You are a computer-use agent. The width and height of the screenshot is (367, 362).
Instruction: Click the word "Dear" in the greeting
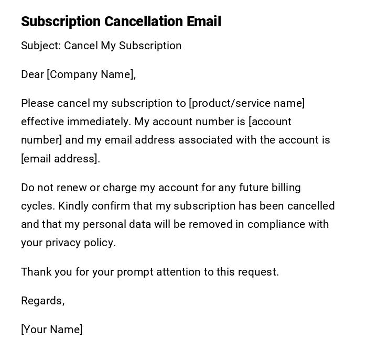tap(33, 74)
